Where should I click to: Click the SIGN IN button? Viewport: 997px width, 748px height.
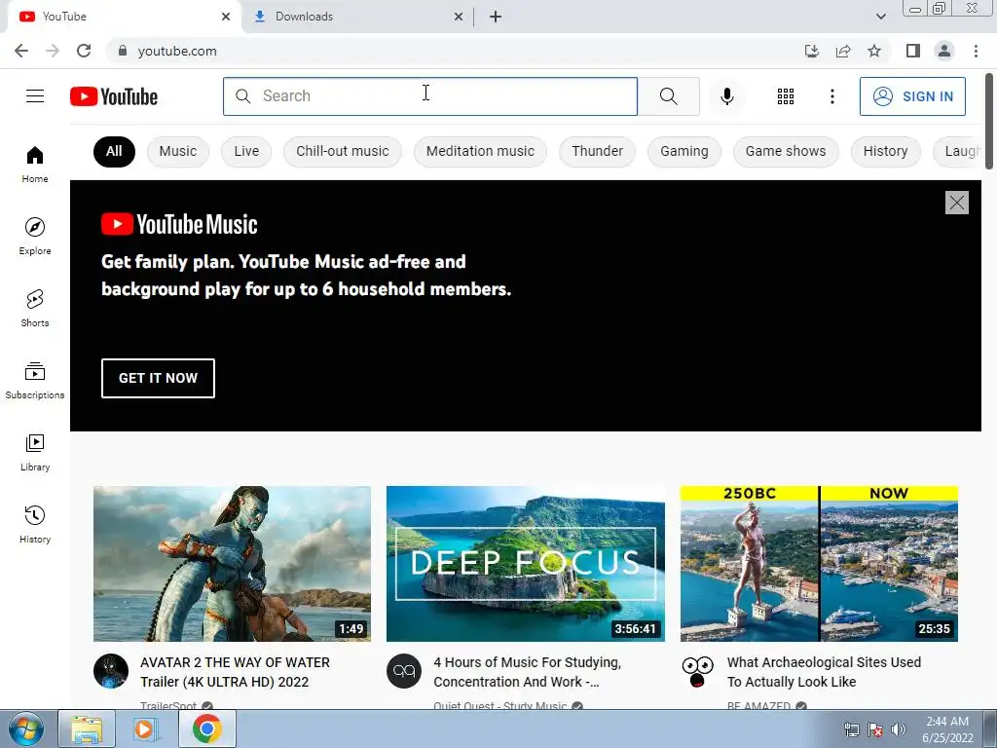tap(912, 96)
